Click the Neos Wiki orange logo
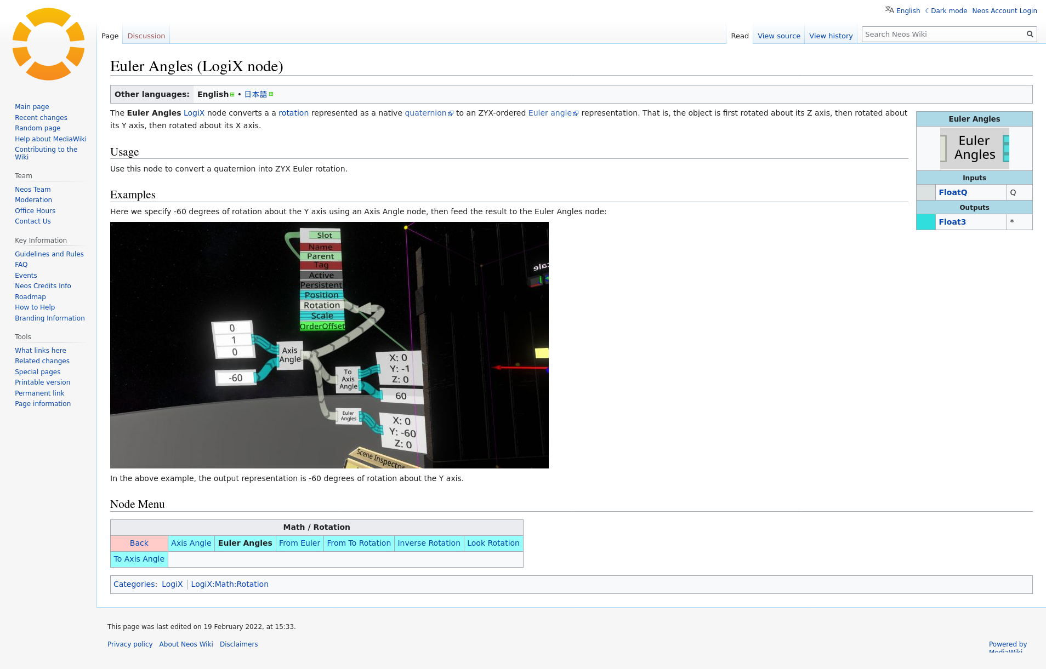 (48, 44)
